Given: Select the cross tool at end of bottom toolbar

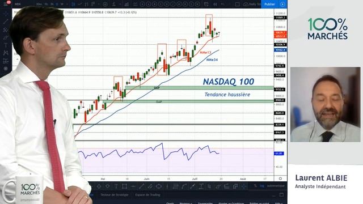Looking at the screenshot, I should (x=244, y=186).
